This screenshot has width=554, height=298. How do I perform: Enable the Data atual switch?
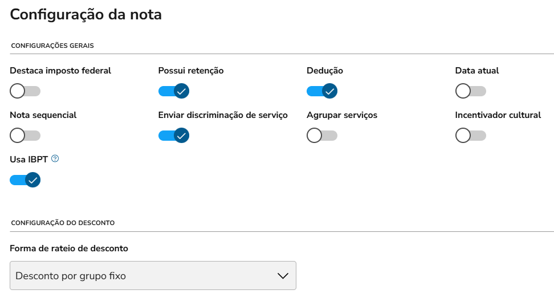point(470,91)
